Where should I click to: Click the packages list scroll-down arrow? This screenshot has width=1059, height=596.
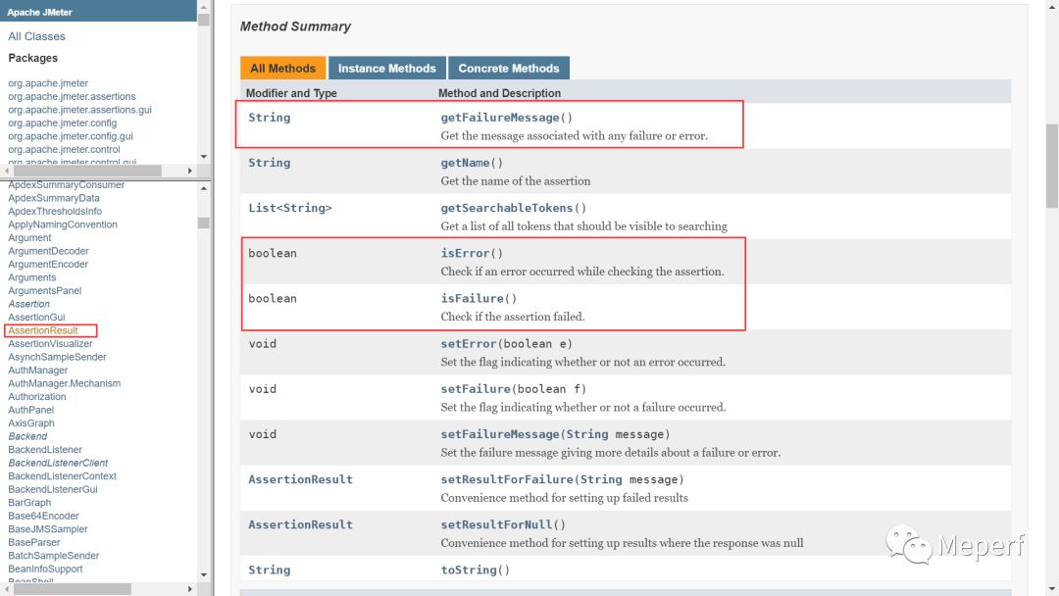204,156
